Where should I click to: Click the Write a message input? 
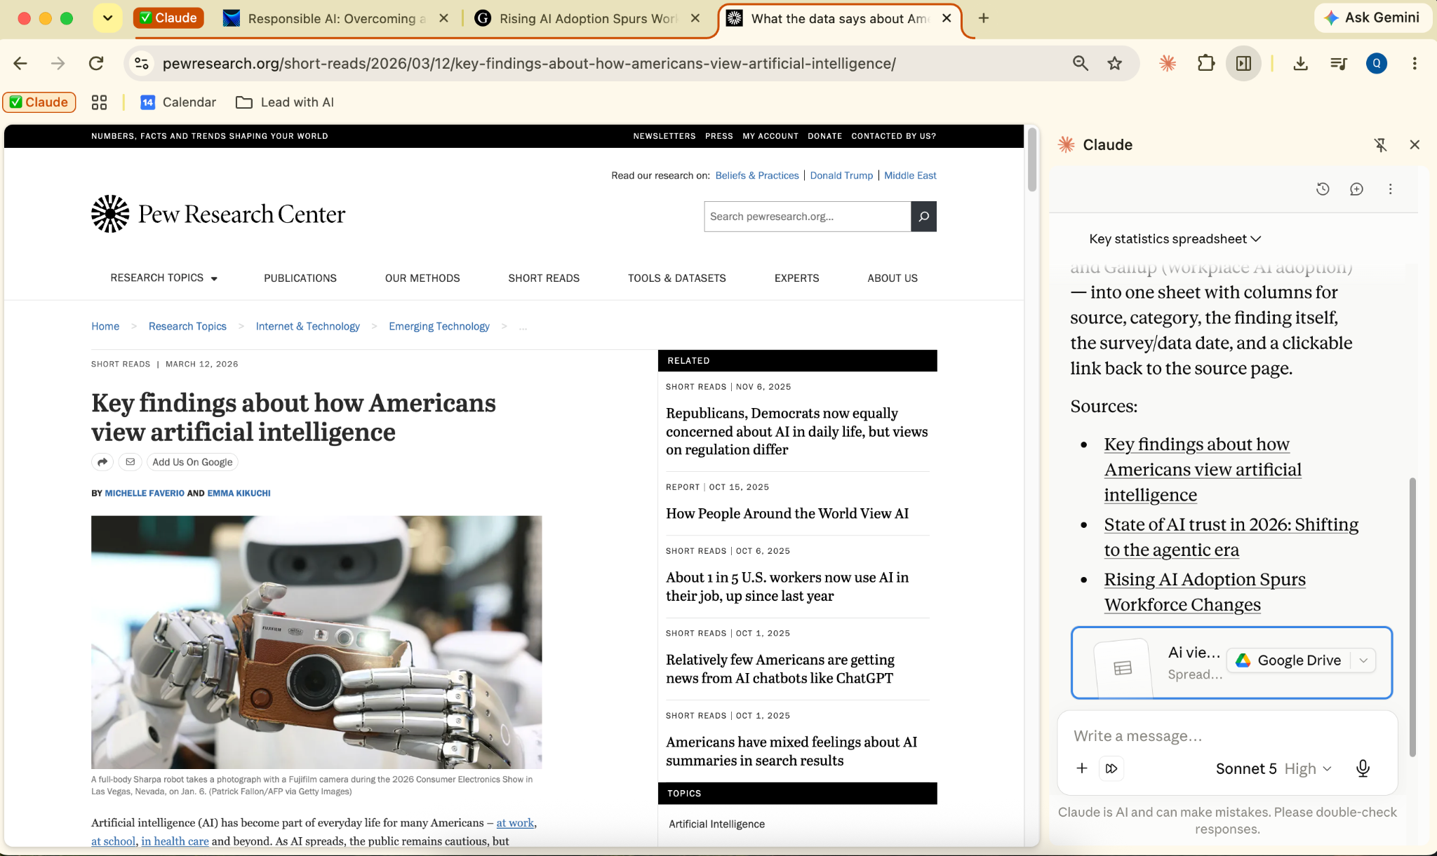pos(1227,736)
